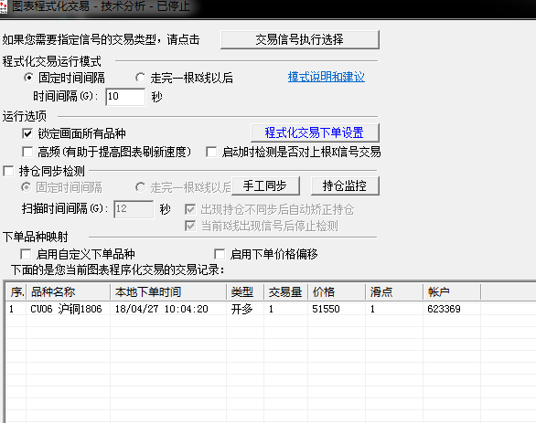Screen dimensions: 536x423
Task: Open 模式说明和建议 link
Action: click(x=327, y=77)
